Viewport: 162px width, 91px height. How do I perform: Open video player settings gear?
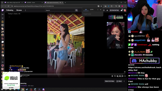point(112,76)
